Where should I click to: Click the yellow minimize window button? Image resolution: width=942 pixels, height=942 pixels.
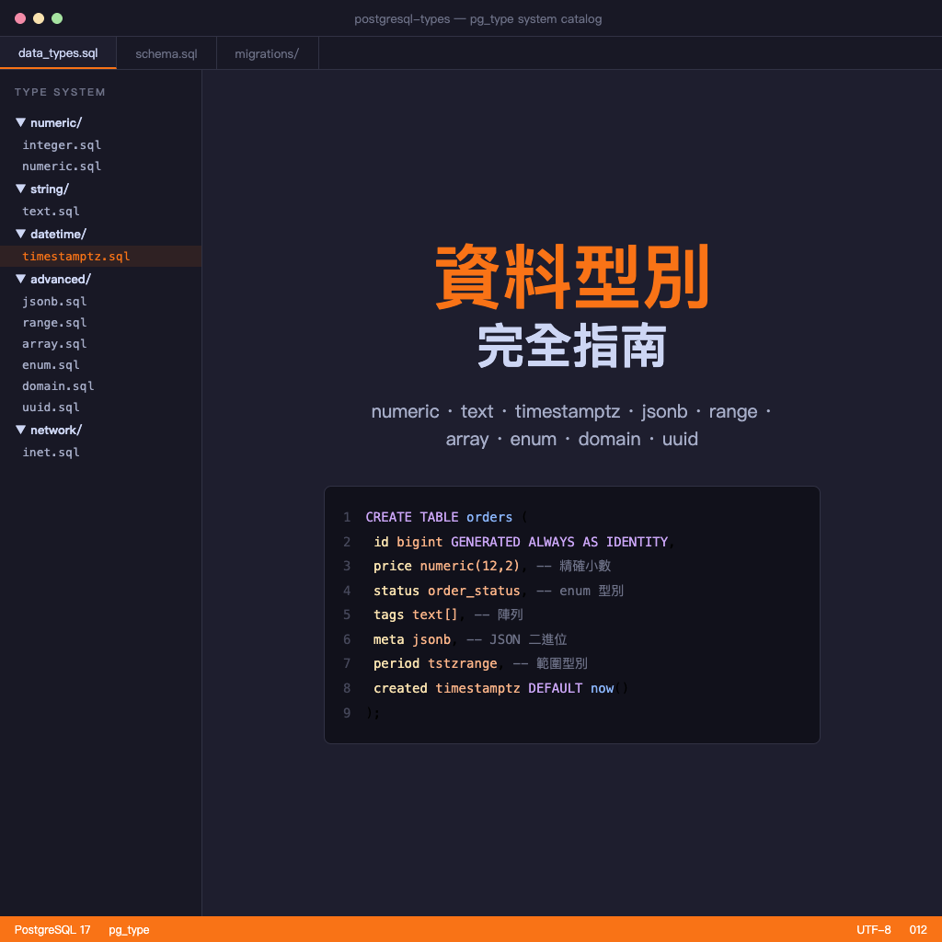point(39,18)
